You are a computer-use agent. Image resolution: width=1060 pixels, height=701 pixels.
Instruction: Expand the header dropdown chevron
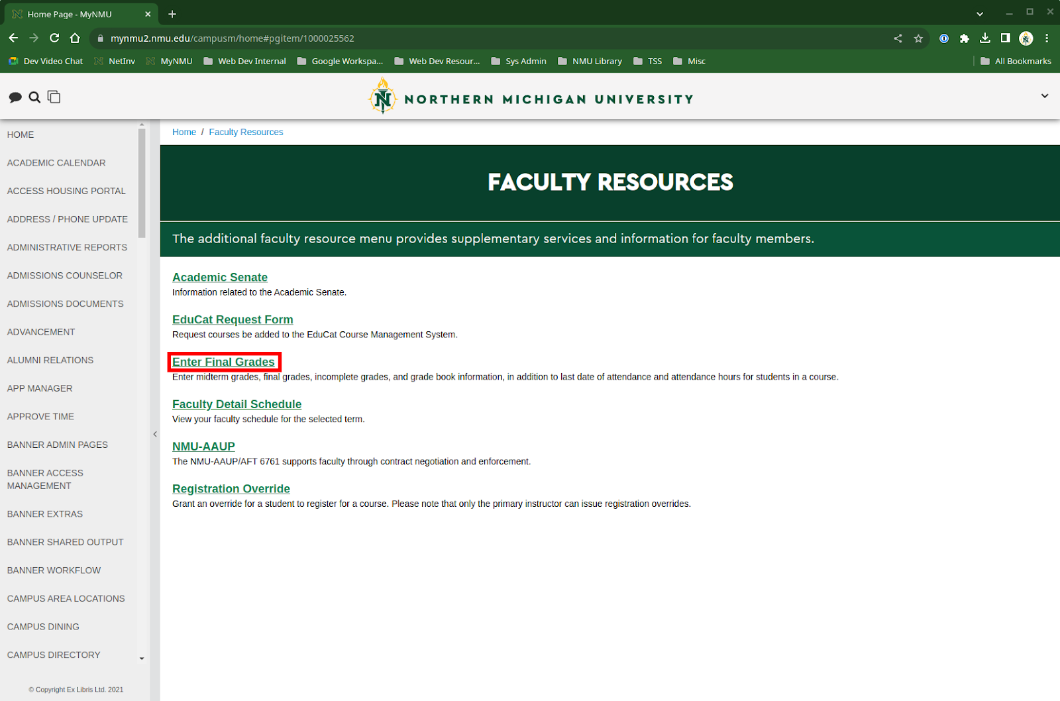pos(1045,96)
